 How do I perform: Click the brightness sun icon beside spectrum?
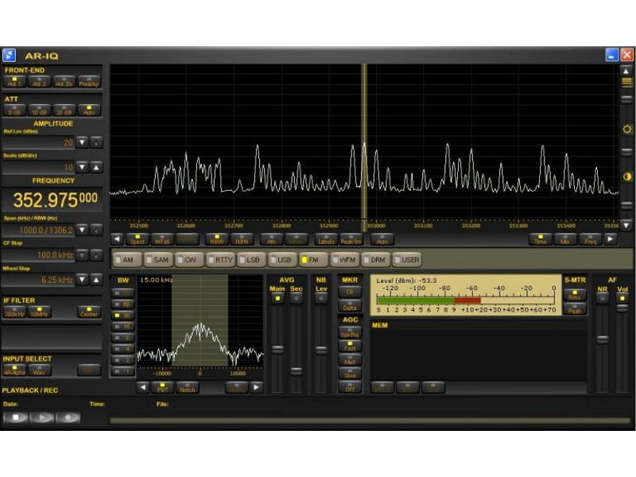click(x=626, y=129)
